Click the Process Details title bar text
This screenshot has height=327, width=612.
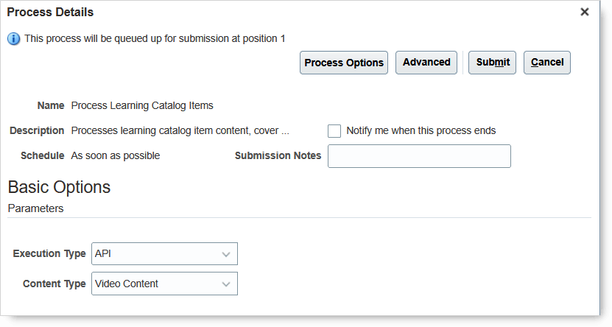pos(50,12)
